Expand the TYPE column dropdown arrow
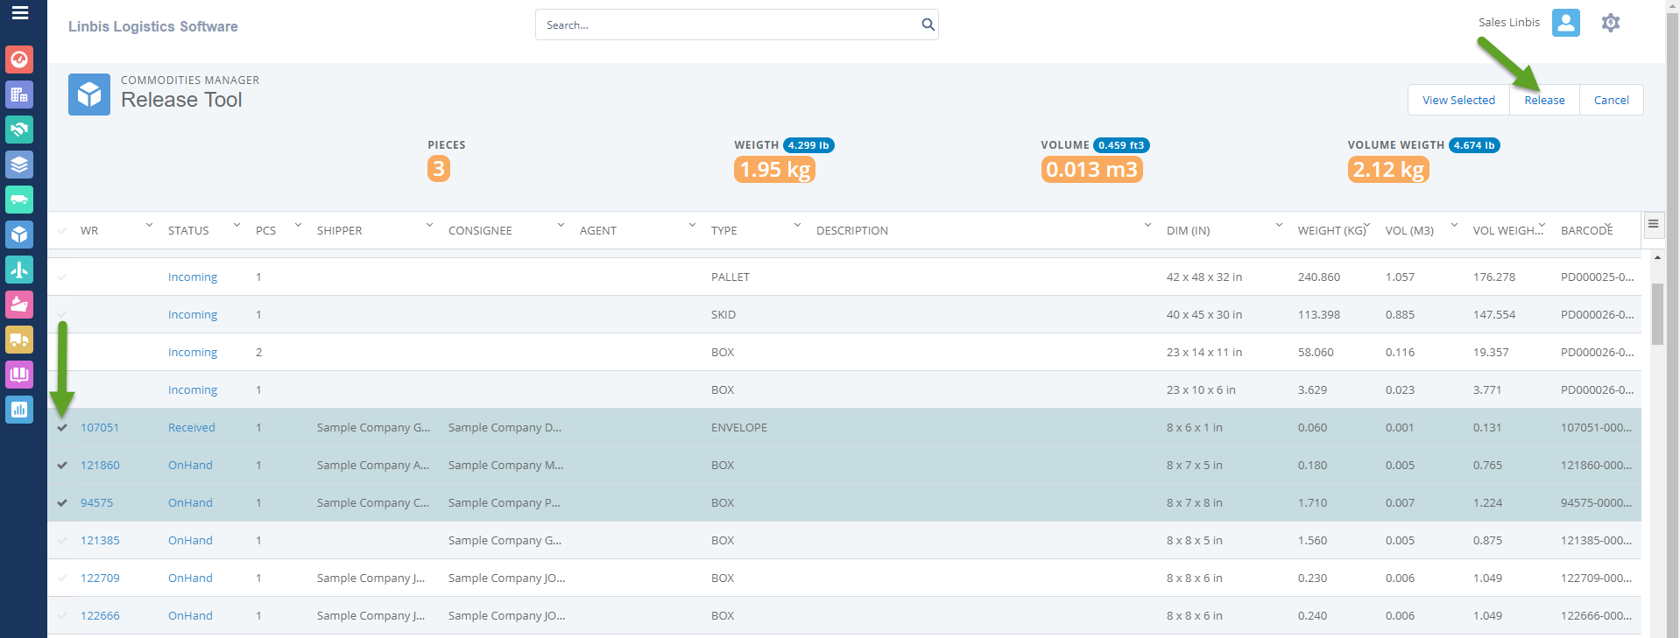Image resolution: width=1680 pixels, height=638 pixels. coord(797,226)
